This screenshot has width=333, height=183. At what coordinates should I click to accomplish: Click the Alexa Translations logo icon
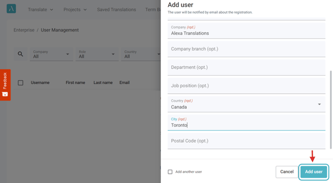[x=11, y=9]
